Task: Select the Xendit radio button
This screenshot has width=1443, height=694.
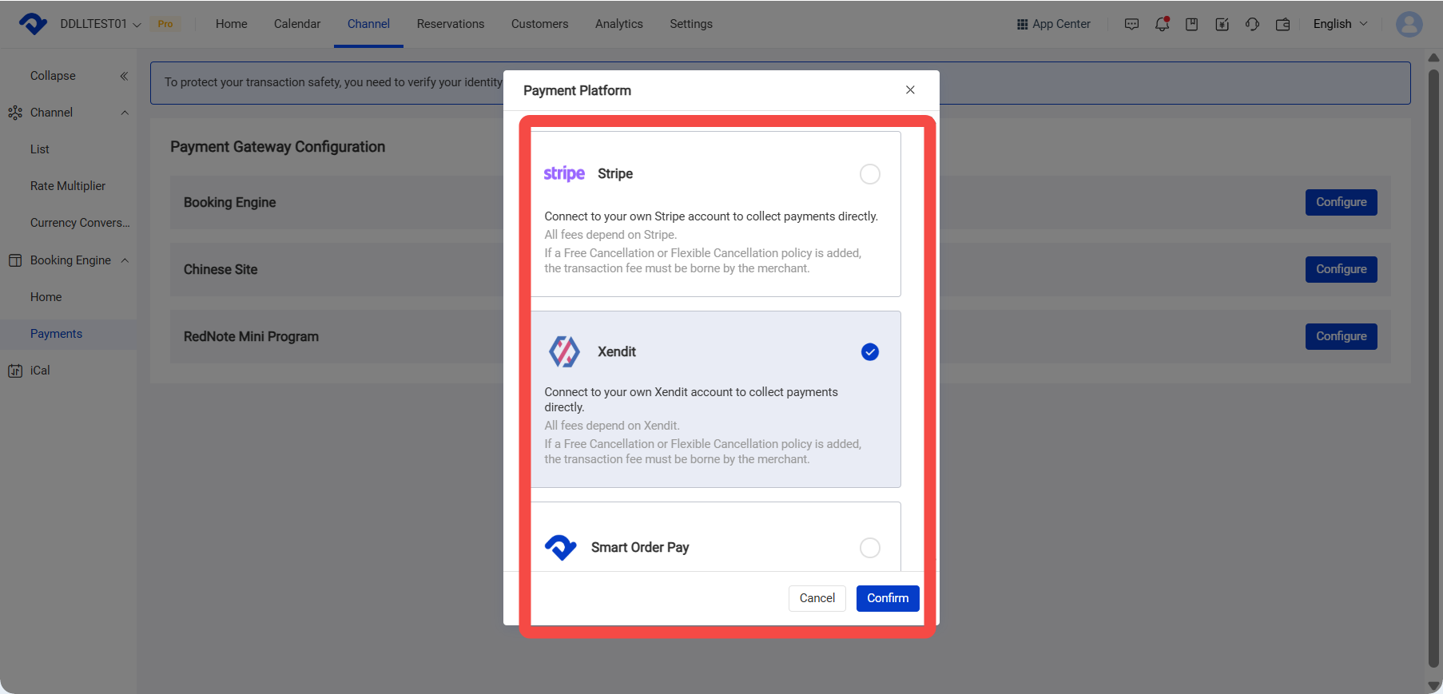Action: (870, 352)
